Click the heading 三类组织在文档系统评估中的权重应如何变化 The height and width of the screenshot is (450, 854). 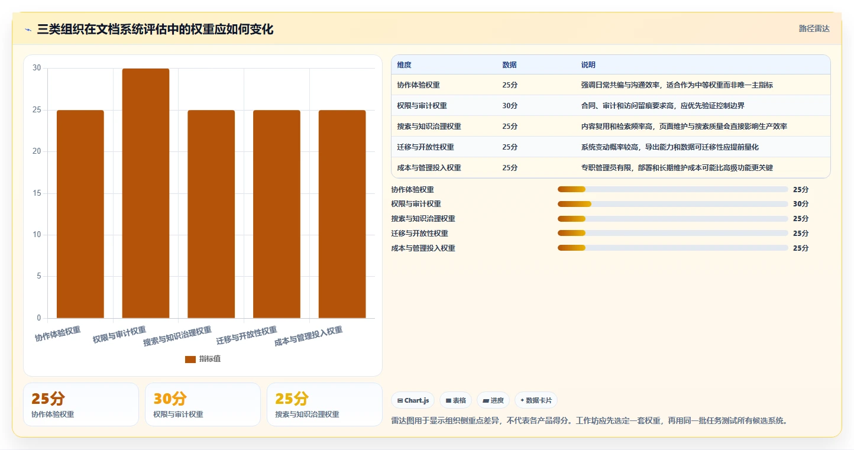155,30
